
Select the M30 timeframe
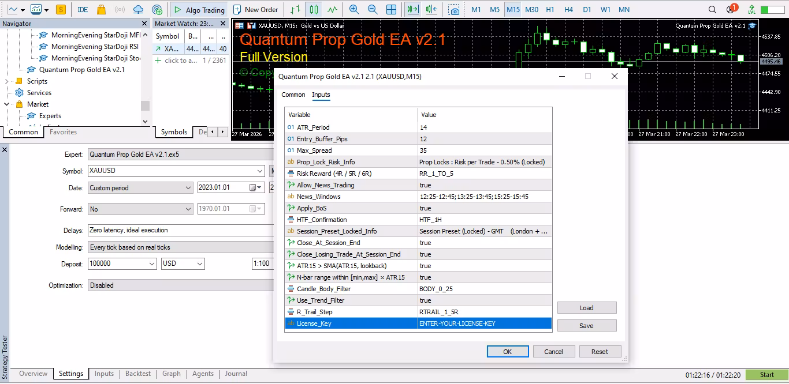(x=532, y=10)
